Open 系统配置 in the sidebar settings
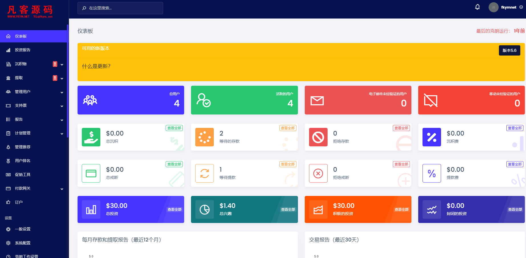 click(23, 243)
